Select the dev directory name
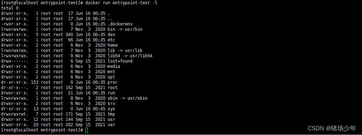The height and width of the screenshot is (135, 362). (112, 35)
